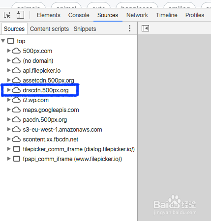211x221 pixels.
Task: Select maps.googleapis.com tree entry
Action: 51,110
